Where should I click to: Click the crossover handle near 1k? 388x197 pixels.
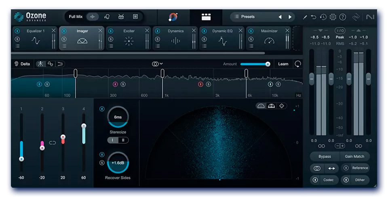pyautogui.click(x=162, y=73)
